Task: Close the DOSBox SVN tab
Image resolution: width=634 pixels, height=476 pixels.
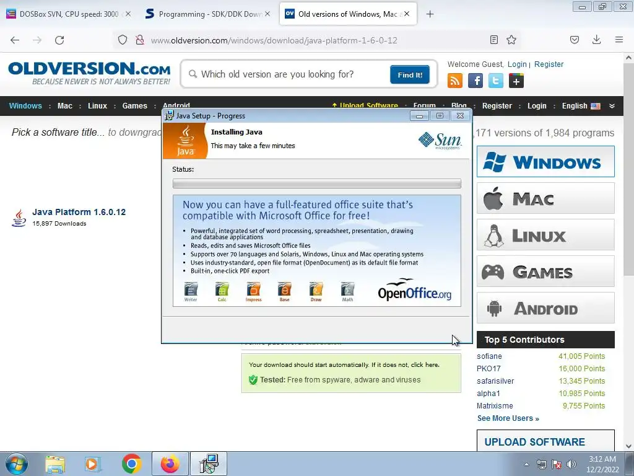Action: click(128, 14)
